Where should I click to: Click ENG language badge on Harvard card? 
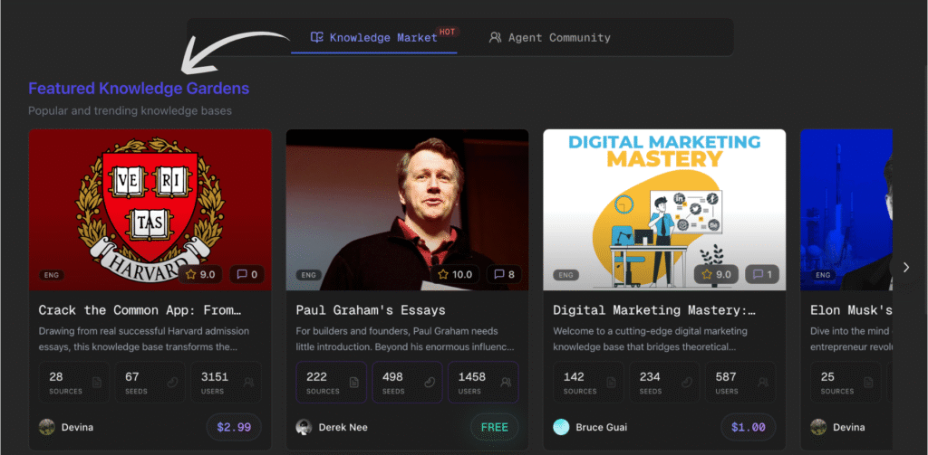tap(52, 275)
